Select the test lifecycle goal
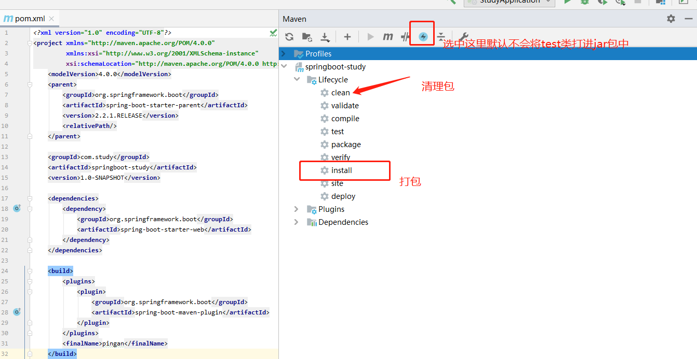Screen dimensions: 697x359 click(338, 132)
